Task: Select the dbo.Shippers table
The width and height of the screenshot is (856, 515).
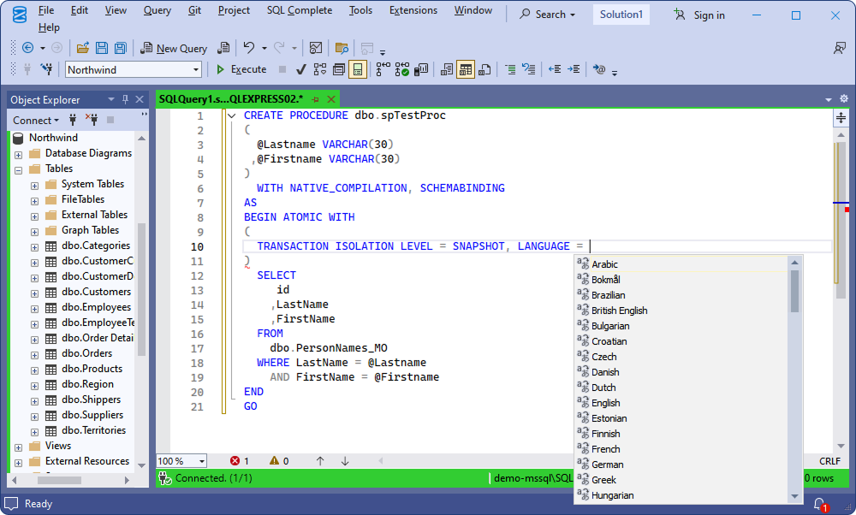Action: pos(91,400)
